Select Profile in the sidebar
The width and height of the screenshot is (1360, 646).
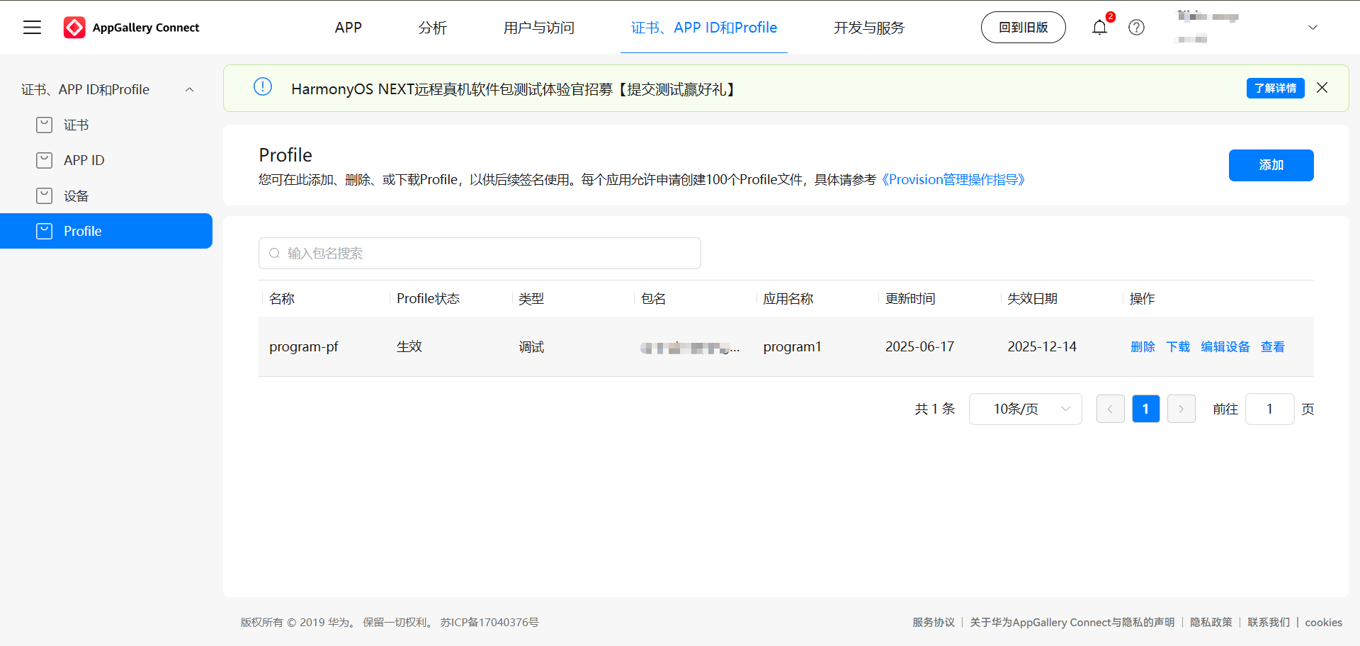point(106,231)
